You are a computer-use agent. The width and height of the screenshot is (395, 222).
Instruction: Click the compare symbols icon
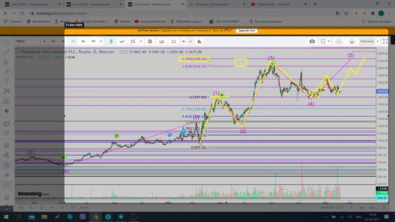click(173, 41)
